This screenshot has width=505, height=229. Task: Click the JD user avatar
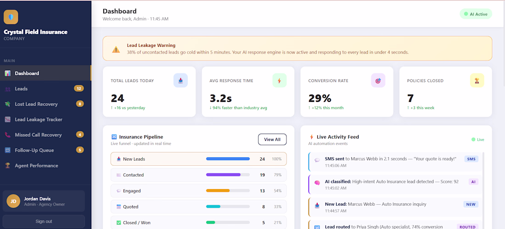[13, 201]
